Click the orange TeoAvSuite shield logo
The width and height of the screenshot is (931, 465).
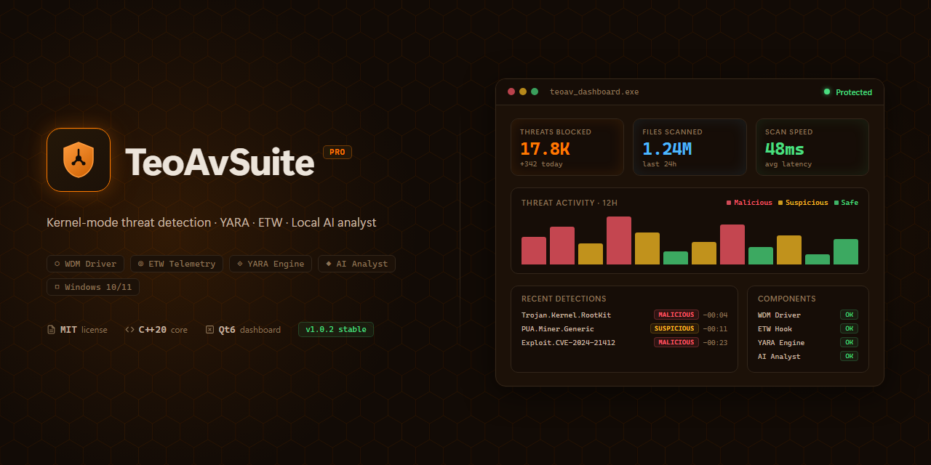click(x=79, y=160)
